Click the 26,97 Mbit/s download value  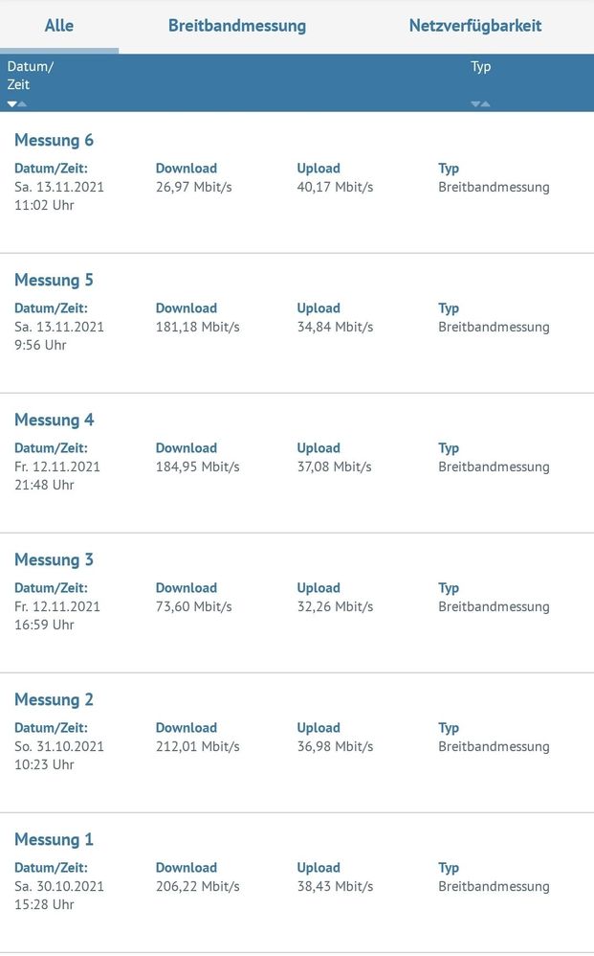click(x=193, y=187)
